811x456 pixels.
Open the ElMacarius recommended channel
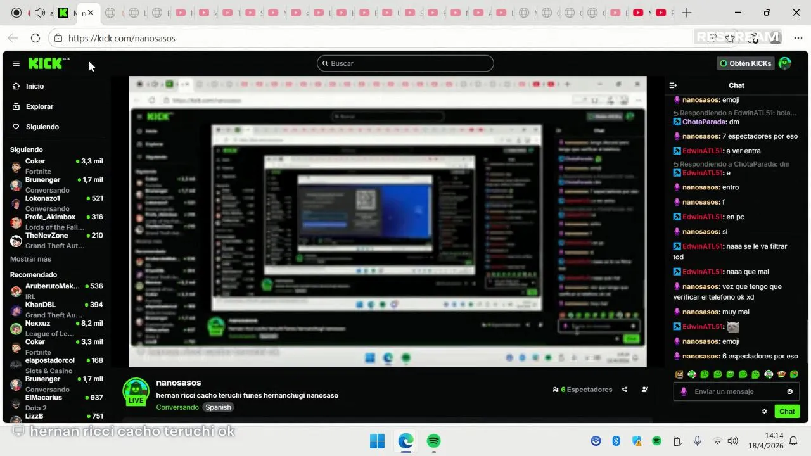click(x=56, y=402)
